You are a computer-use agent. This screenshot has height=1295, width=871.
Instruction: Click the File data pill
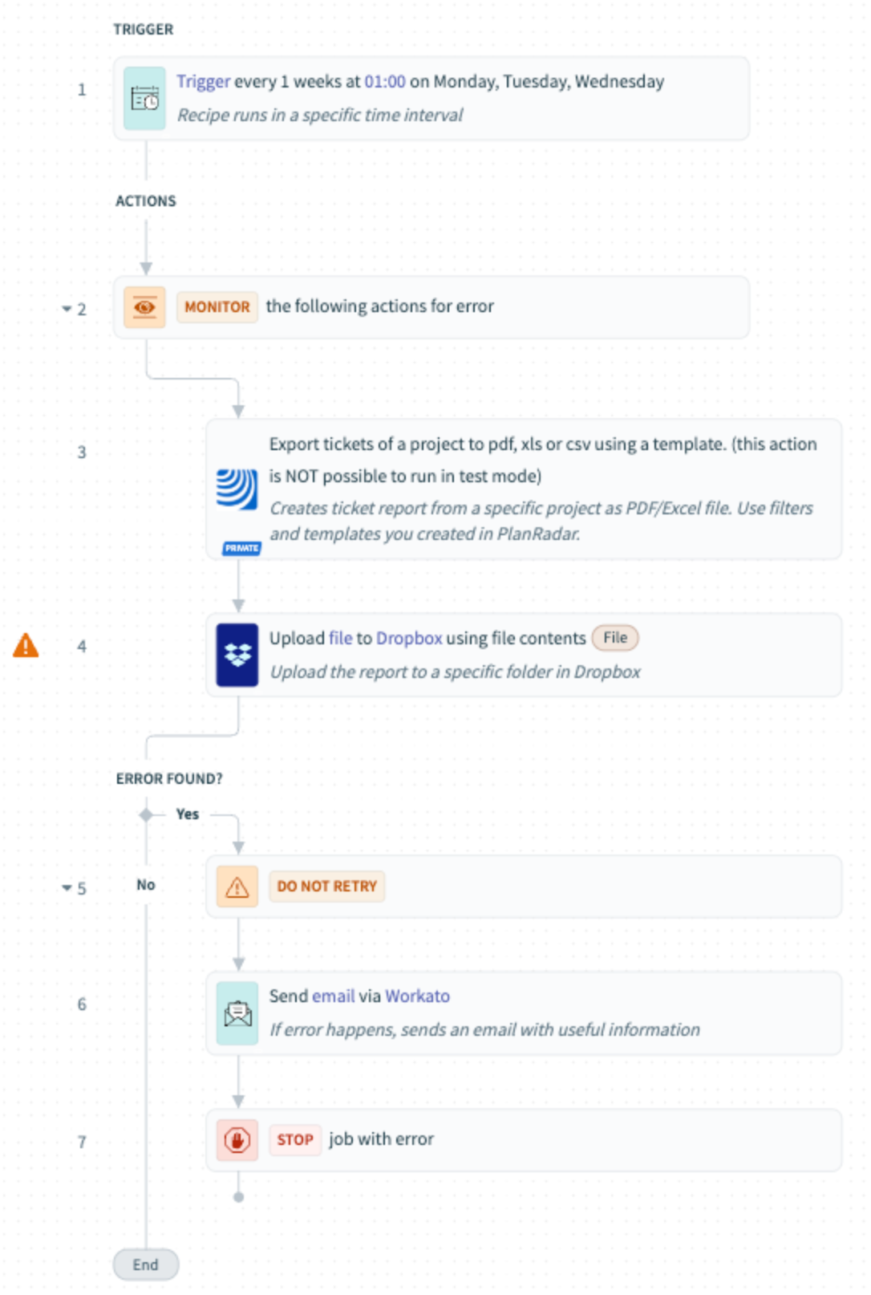(x=615, y=638)
